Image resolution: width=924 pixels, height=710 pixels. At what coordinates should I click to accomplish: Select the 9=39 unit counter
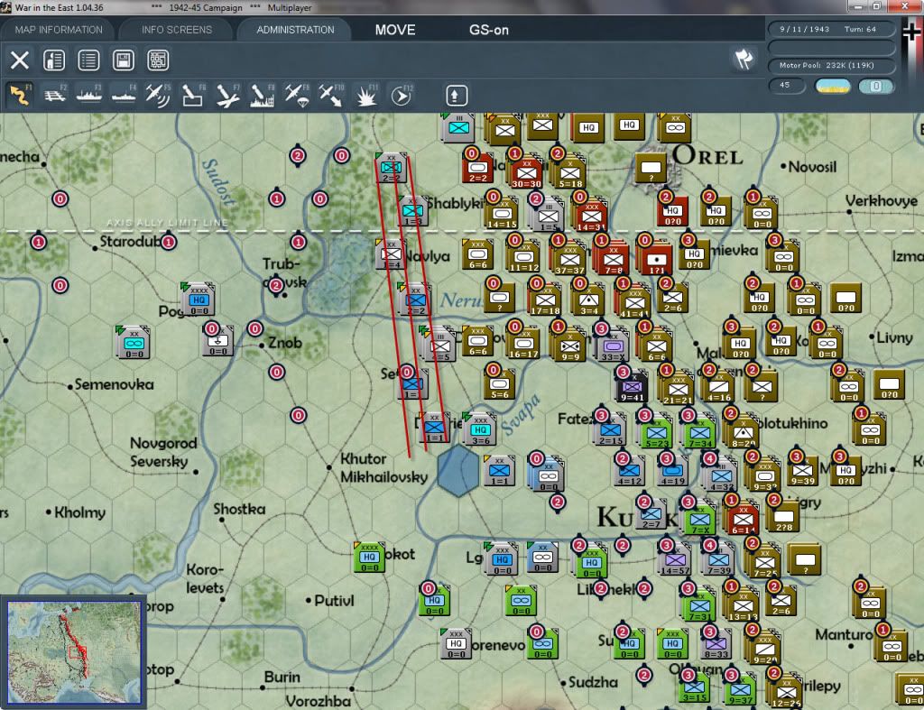[802, 471]
